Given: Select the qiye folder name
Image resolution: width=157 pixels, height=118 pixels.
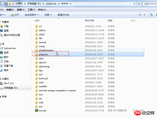Looking at the screenshot, I should click(41, 58).
